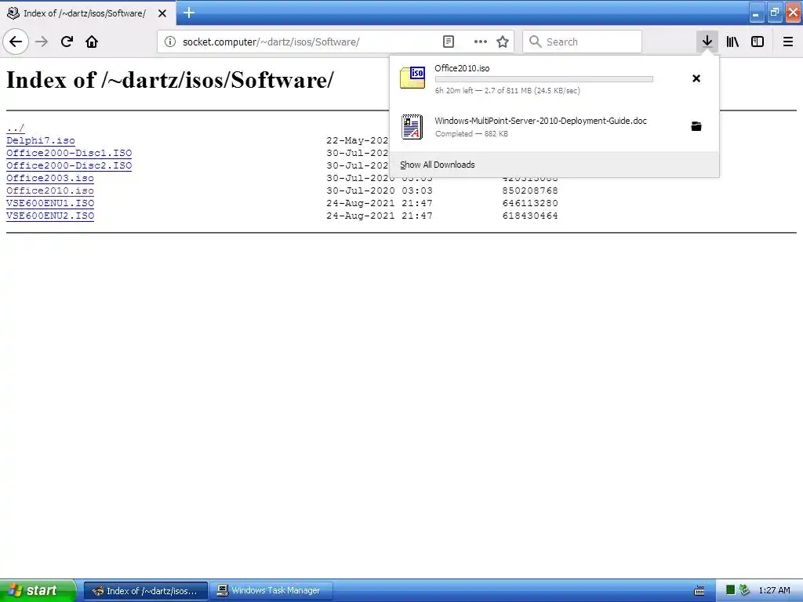803x602 pixels.
Task: Switch to Windows Task Manager taskbar button
Action: [271, 591]
